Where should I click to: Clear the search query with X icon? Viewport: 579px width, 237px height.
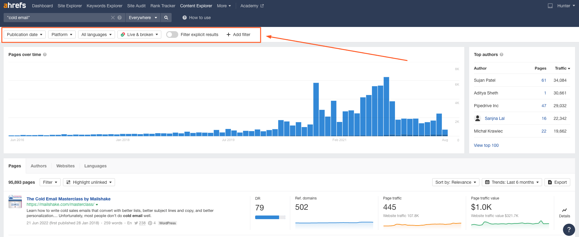[113, 18]
